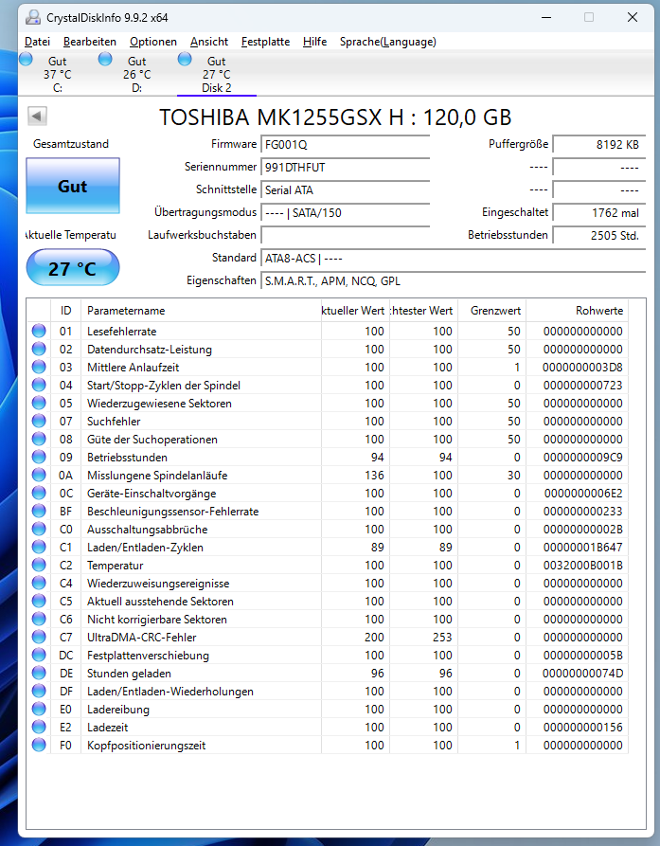Click the Eingeschaltet field 1762 mal
660x846 pixels.
599,212
